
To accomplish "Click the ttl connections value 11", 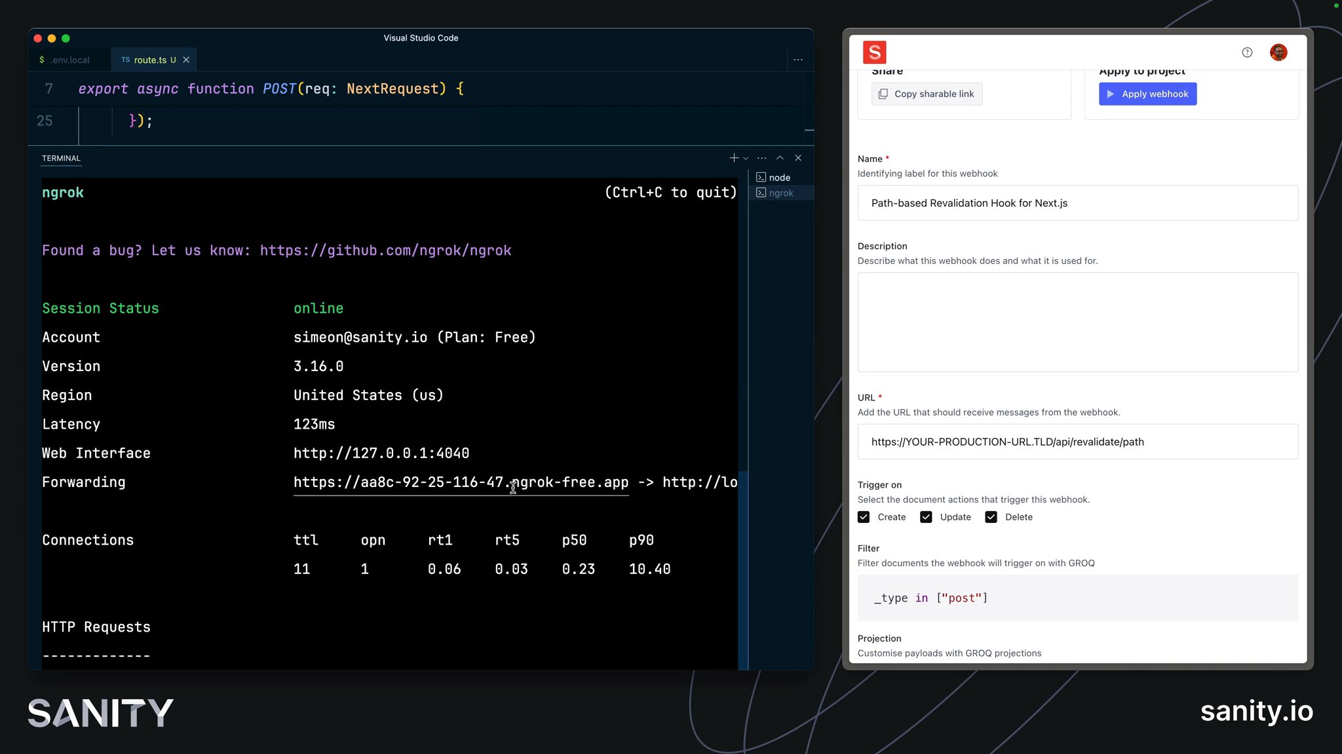I will [301, 570].
